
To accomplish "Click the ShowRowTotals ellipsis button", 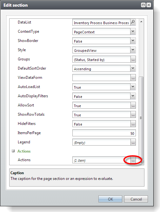I will click(x=133, y=114).
